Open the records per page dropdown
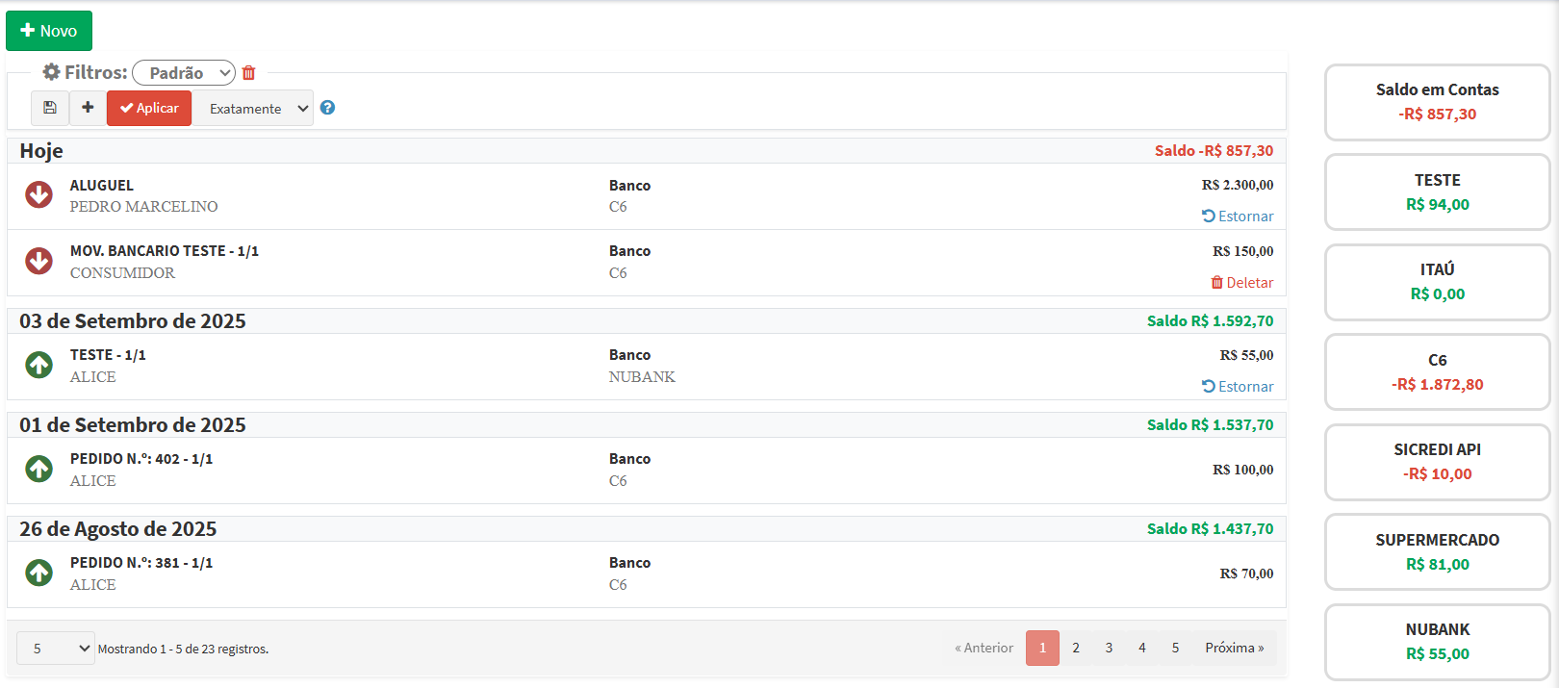 coord(56,649)
